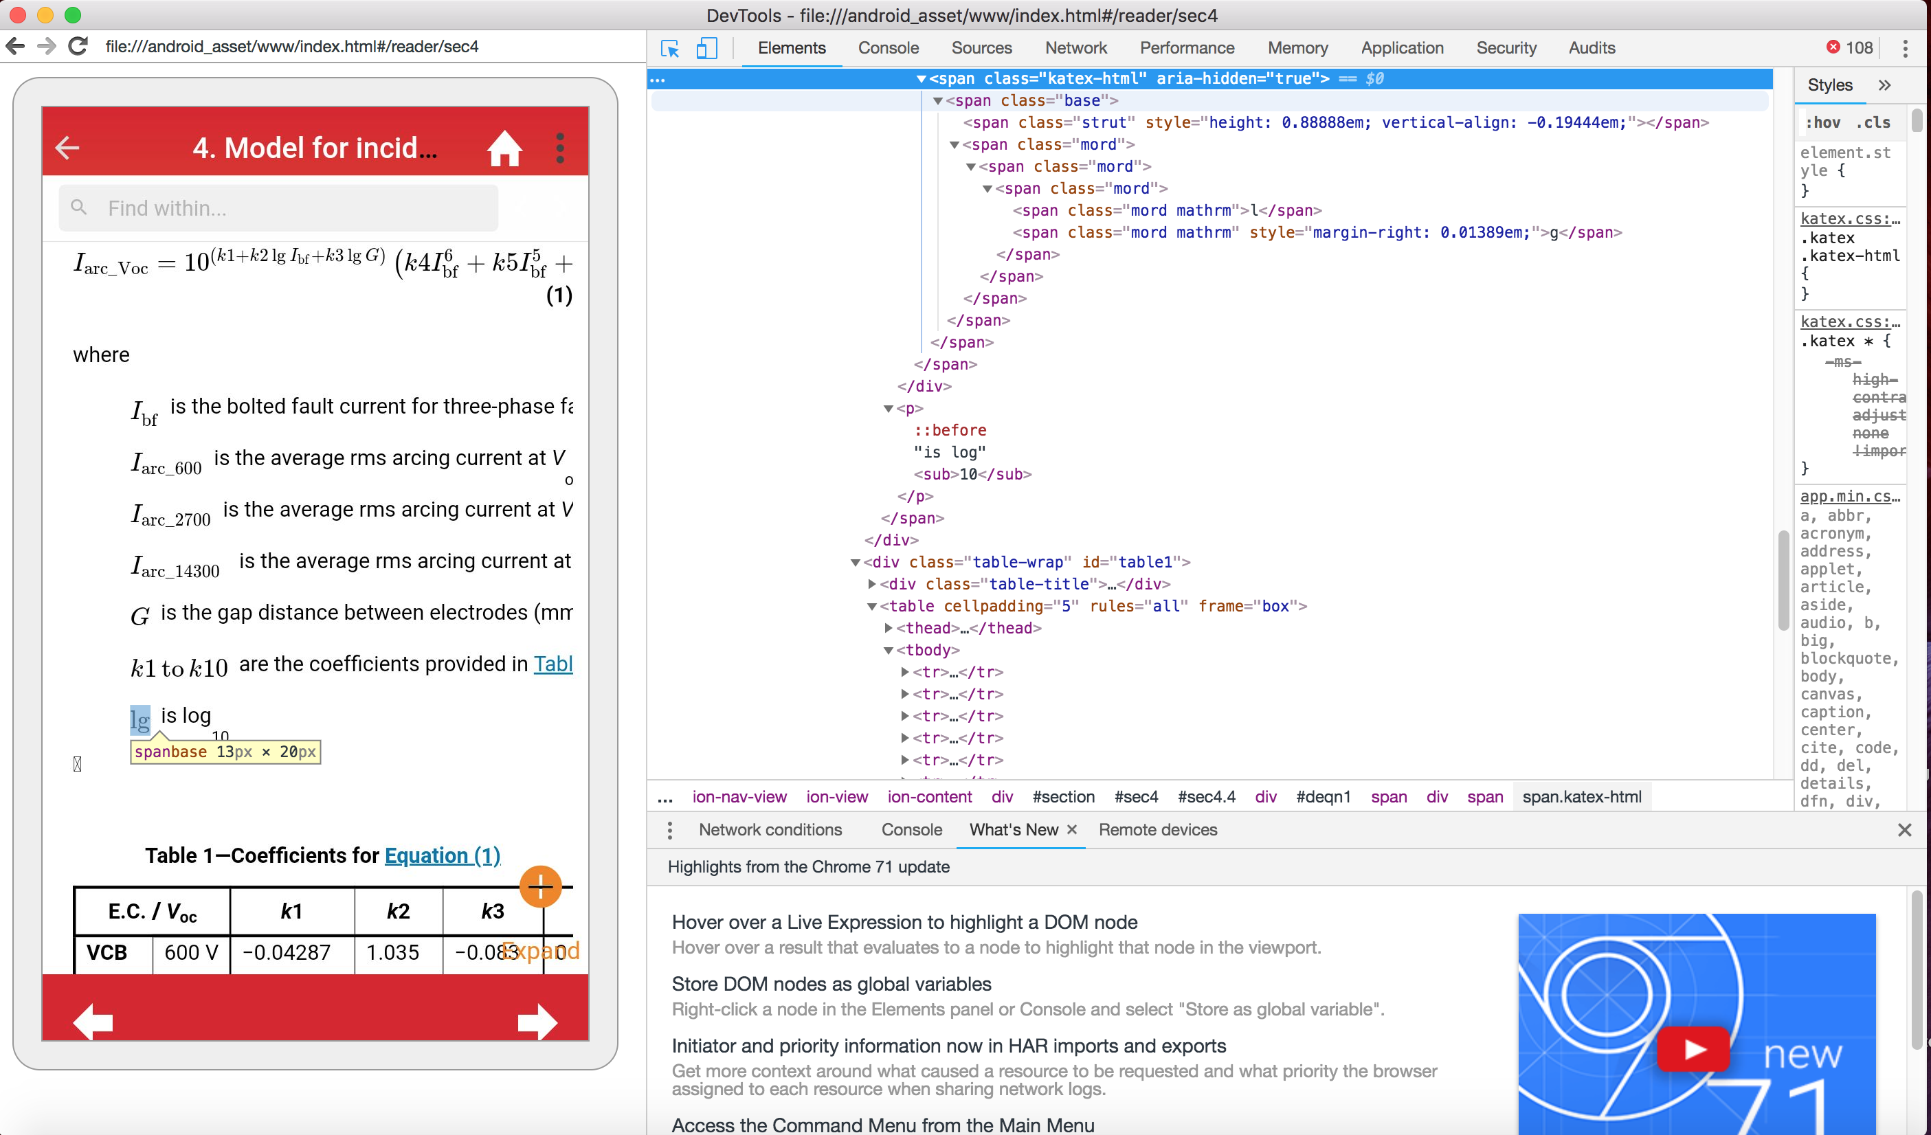Viewport: 1931px width, 1135px height.
Task: Click the reload icon in the browser toolbar
Action: (78, 46)
